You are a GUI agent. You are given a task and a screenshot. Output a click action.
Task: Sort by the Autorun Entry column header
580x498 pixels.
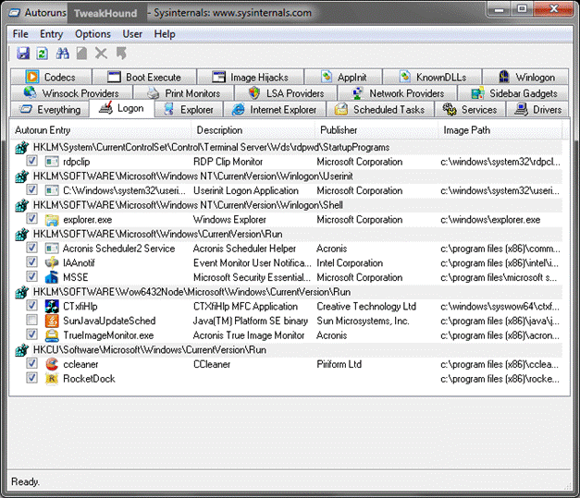click(100, 130)
